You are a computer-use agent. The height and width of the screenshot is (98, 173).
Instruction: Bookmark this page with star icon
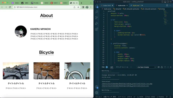point(78,7)
